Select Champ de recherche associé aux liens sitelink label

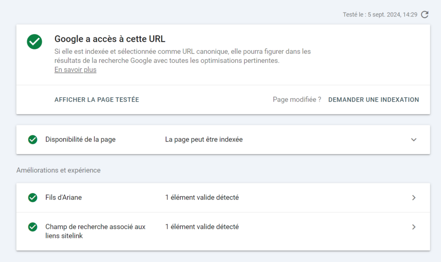(x=95, y=231)
